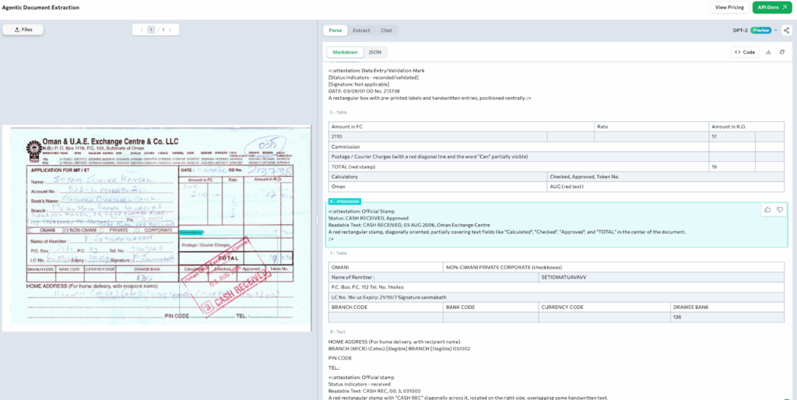The image size is (797, 400).
Task: Open the Code view button
Action: [x=745, y=52]
